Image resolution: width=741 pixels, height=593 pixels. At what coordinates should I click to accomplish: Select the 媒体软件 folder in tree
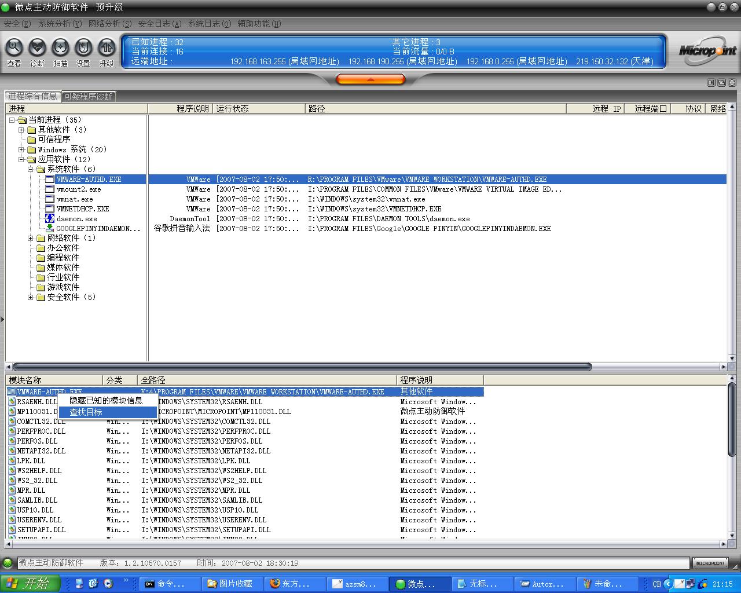pyautogui.click(x=63, y=268)
